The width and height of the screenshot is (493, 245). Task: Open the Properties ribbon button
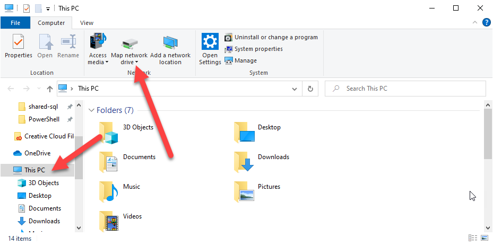pos(19,47)
